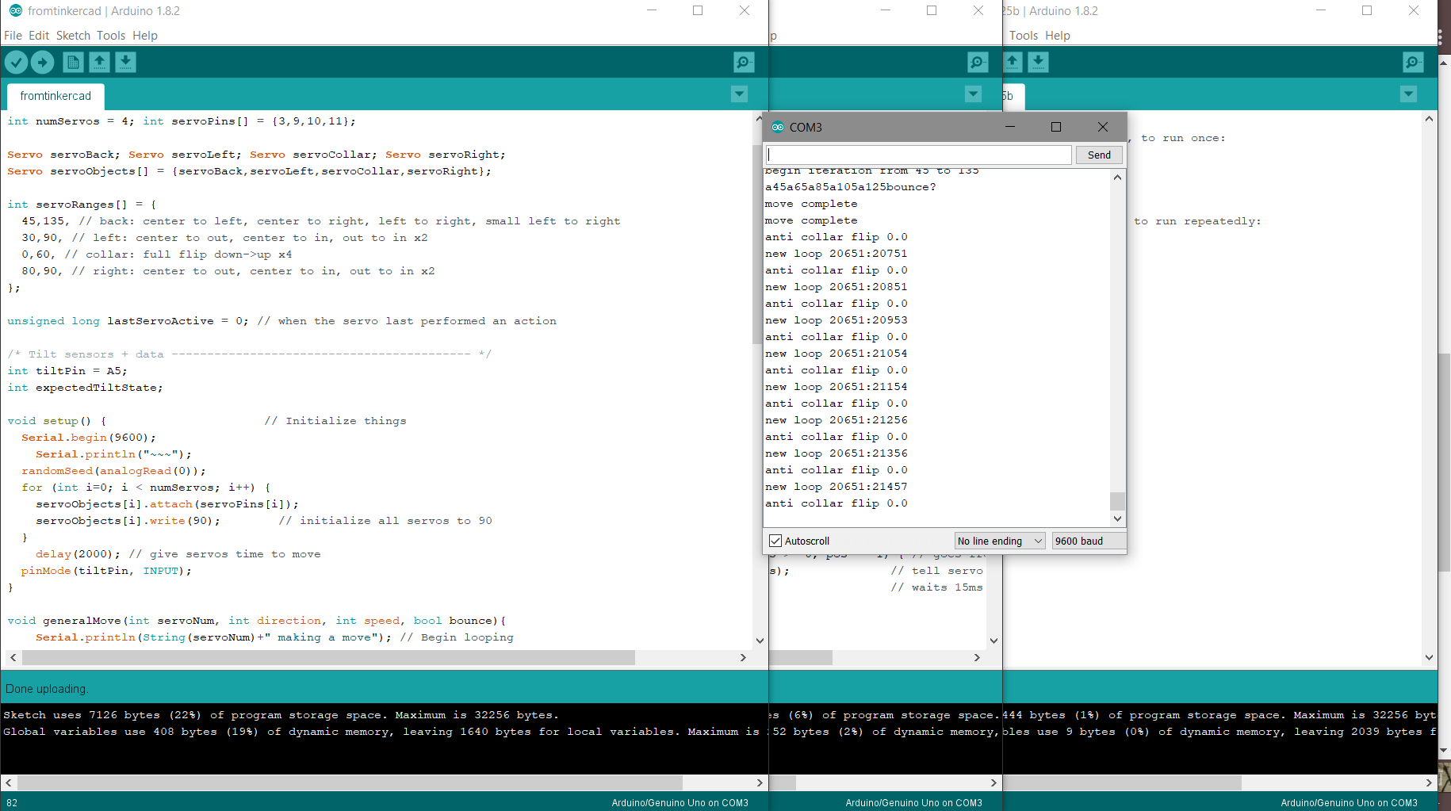
Task: Click Open icon in rightmost Arduino window
Action: pos(1013,62)
